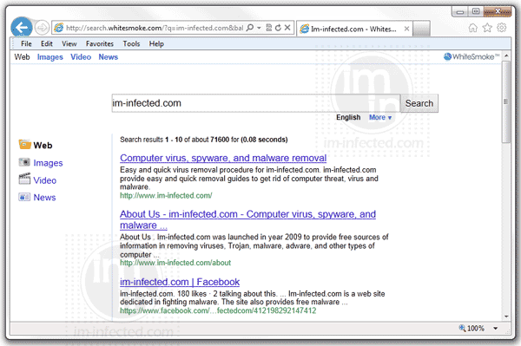Image resolution: width=521 pixels, height=346 pixels.
Task: Open 'im-infected.com | Facebook' result
Action: (180, 282)
